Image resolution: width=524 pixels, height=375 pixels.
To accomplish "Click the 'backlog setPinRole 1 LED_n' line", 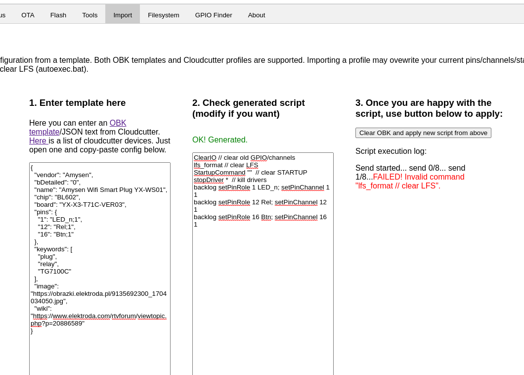I will point(262,191).
